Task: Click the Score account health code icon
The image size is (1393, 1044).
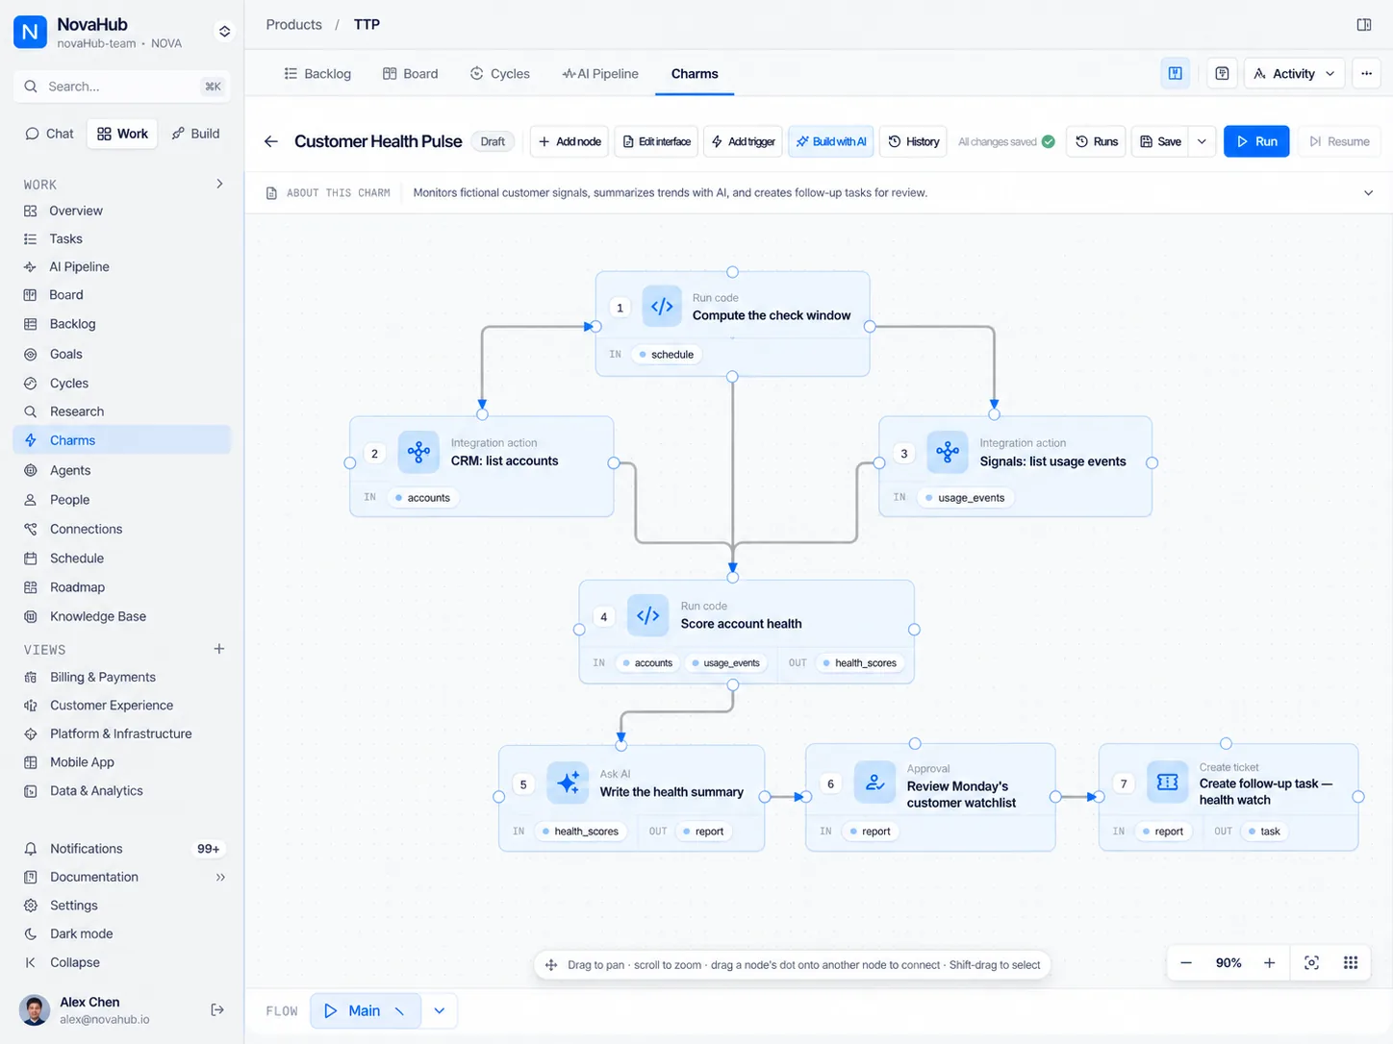Action: 648,615
